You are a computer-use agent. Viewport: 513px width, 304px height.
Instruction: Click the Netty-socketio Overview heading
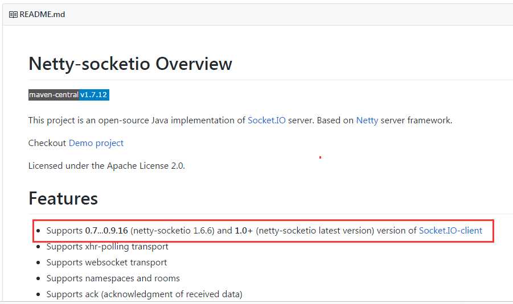click(130, 64)
